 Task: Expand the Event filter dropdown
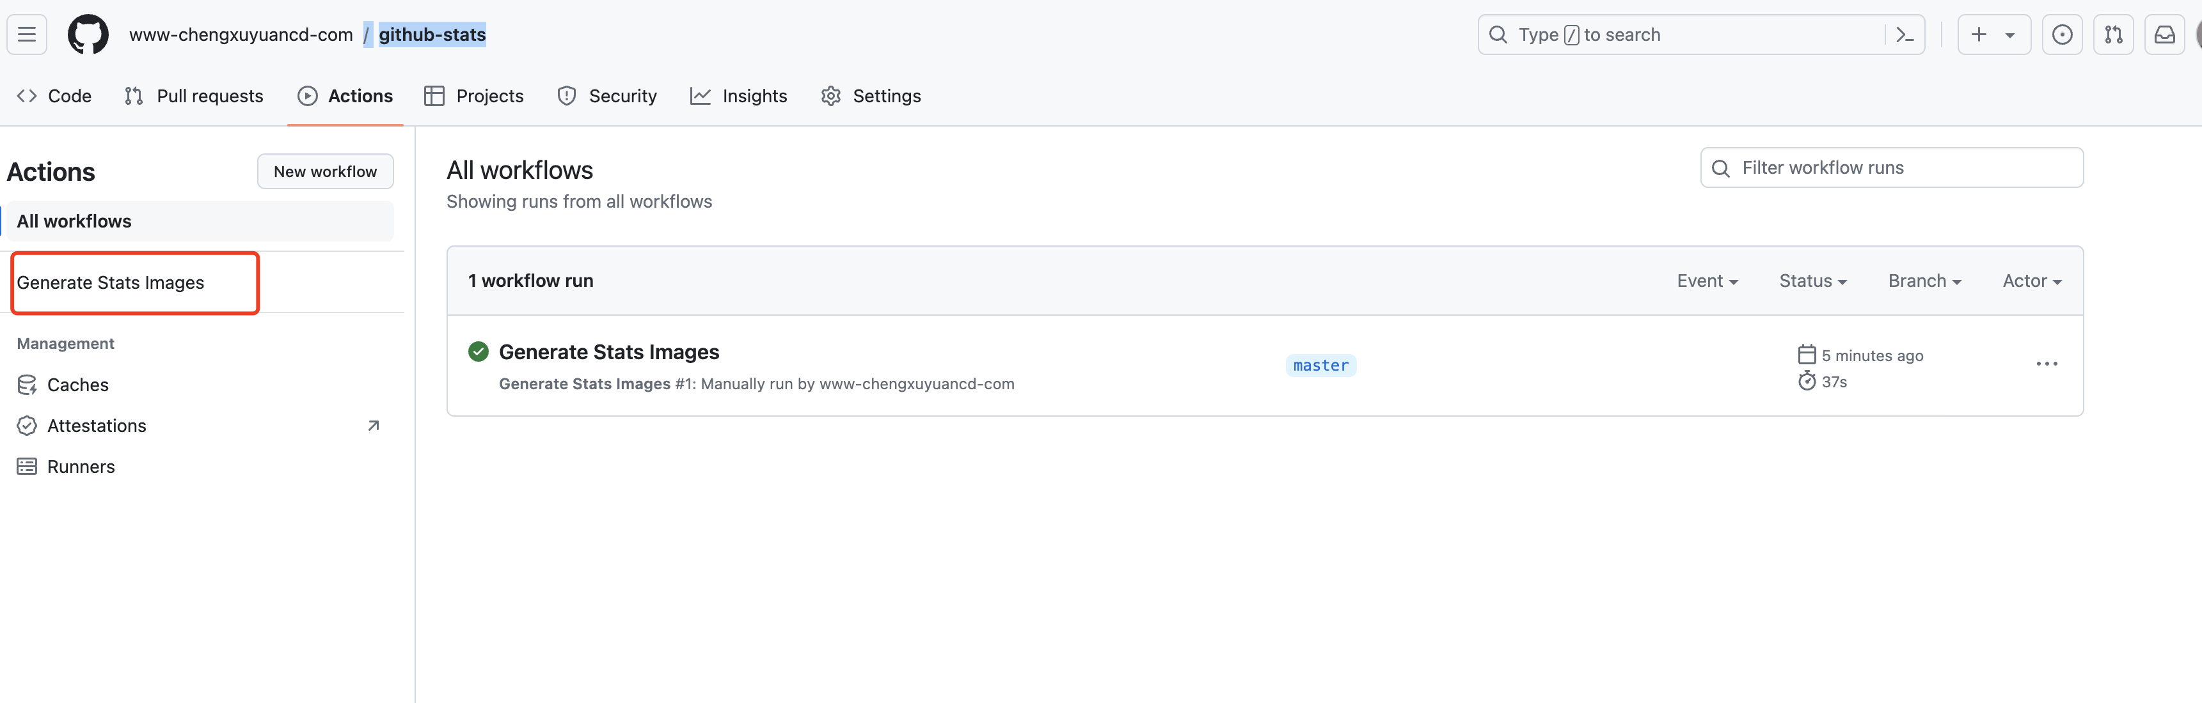click(1707, 281)
